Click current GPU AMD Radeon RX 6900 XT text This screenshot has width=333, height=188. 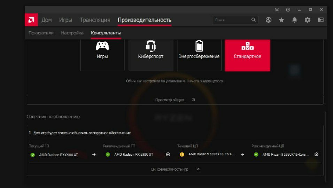point(59,155)
